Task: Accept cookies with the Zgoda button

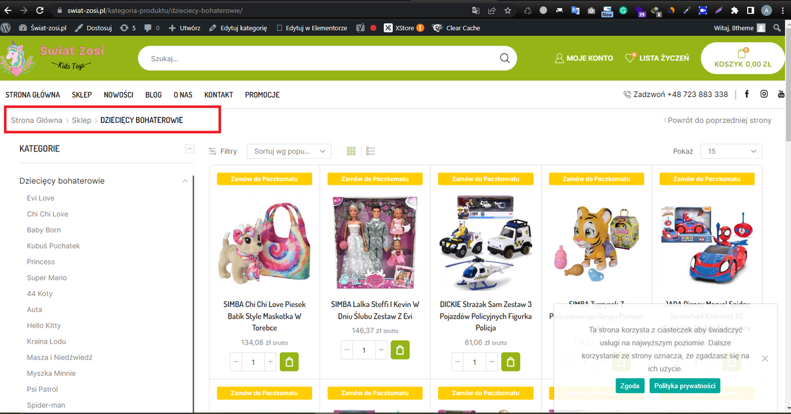Action: pos(630,386)
